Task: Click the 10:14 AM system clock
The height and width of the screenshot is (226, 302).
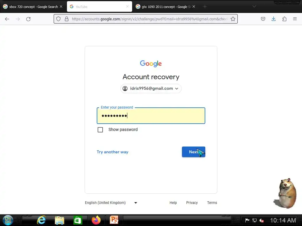Action: [283, 220]
